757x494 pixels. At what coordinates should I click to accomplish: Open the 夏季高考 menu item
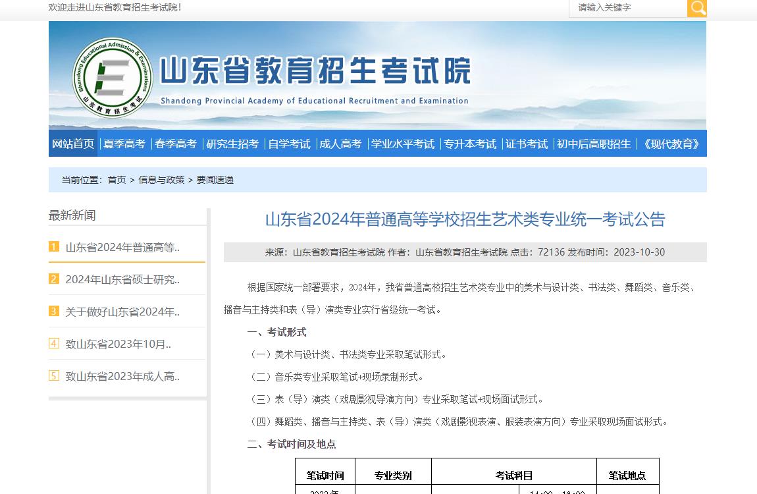pyautogui.click(x=124, y=144)
